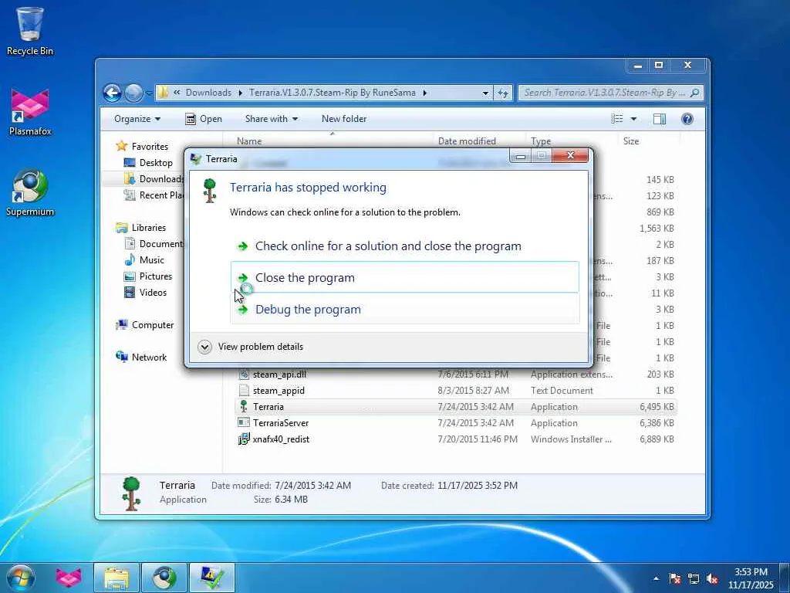Click the muted volume tray icon
This screenshot has height=593, width=790.
click(712, 578)
